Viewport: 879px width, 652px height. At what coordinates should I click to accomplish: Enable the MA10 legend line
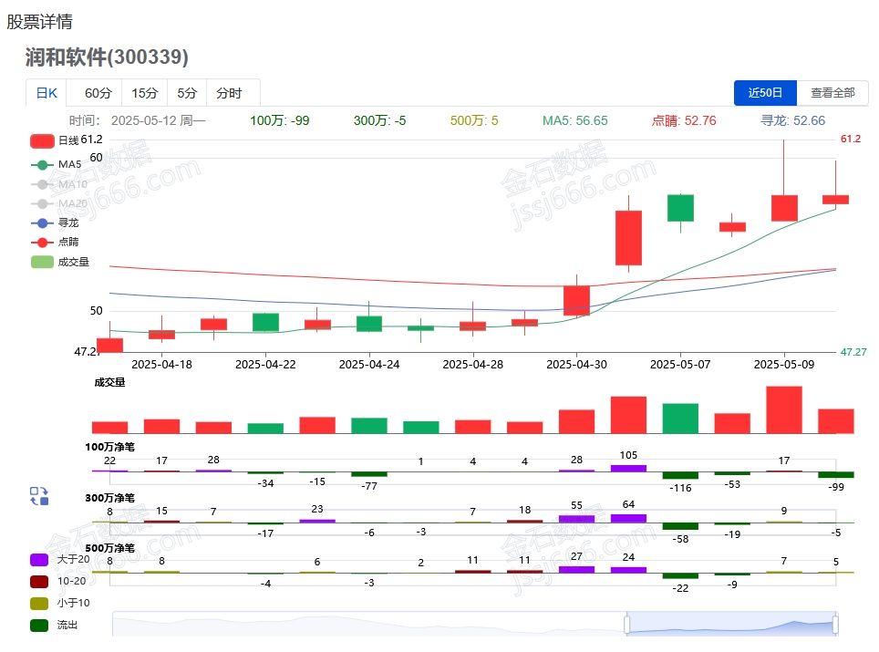coord(59,184)
